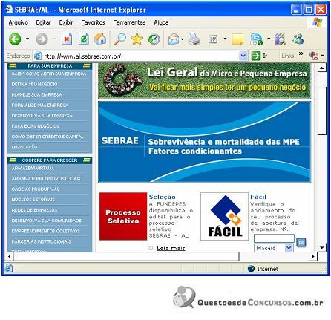Image resolution: width=331 pixels, height=320 pixels.
Task: Edit the page with the Word icon
Action: tap(213, 39)
